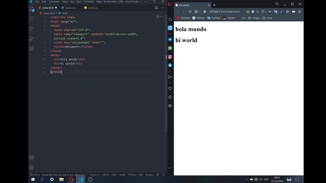Viewport: 326px width, 183px height.
Task: Open the Run and Debug view
Action: tap(32, 39)
